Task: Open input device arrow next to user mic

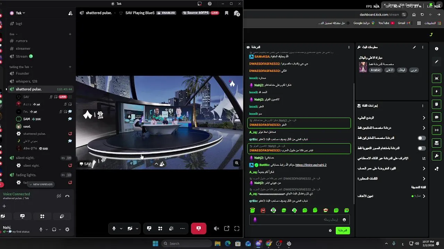Action: [x=46, y=229]
